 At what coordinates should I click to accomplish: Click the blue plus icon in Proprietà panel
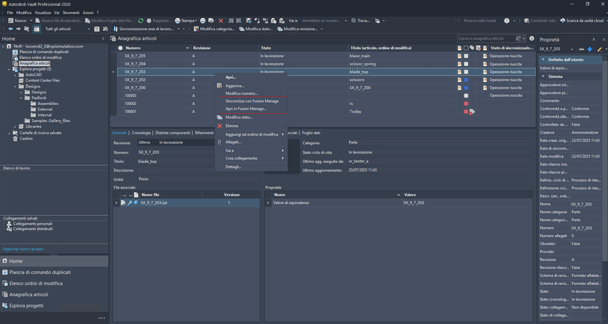[x=590, y=49]
